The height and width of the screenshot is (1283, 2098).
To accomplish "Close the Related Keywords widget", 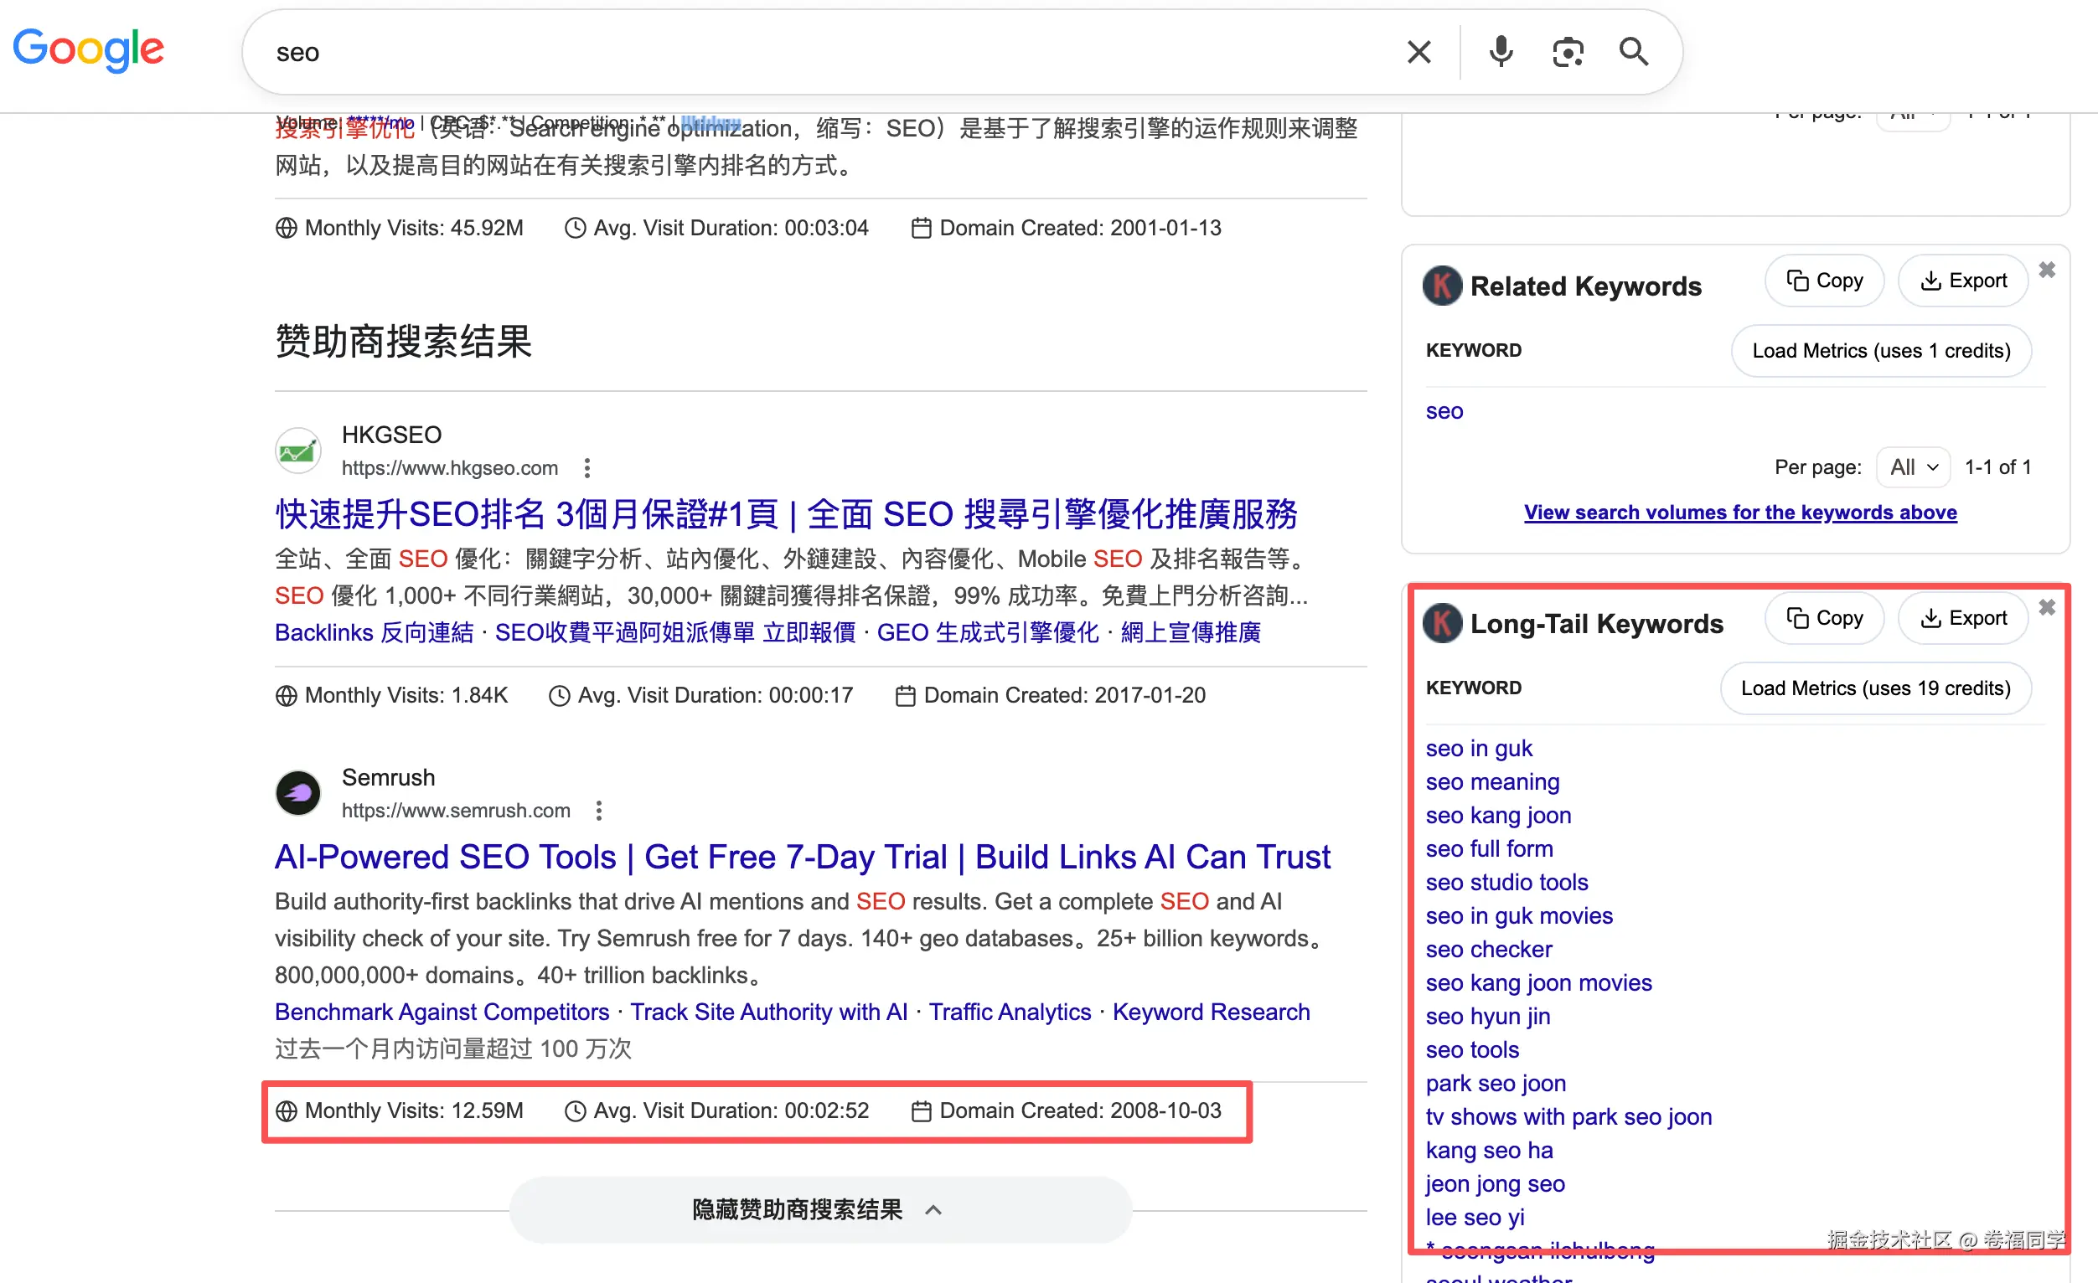I will pos(2047,271).
